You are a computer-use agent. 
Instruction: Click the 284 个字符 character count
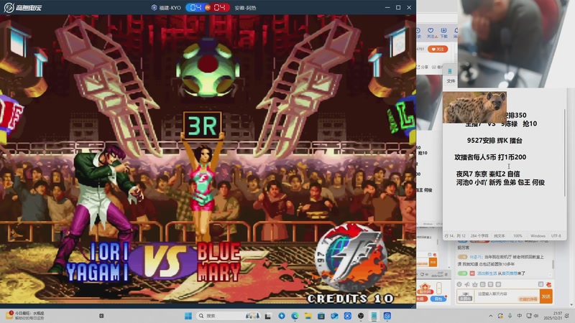pos(479,236)
